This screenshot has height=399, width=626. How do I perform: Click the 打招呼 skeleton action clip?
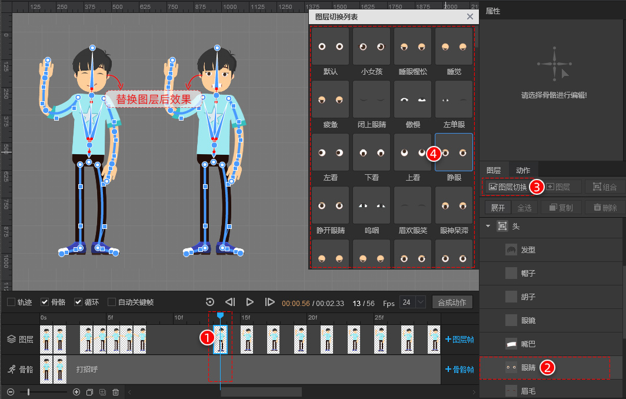click(x=254, y=370)
